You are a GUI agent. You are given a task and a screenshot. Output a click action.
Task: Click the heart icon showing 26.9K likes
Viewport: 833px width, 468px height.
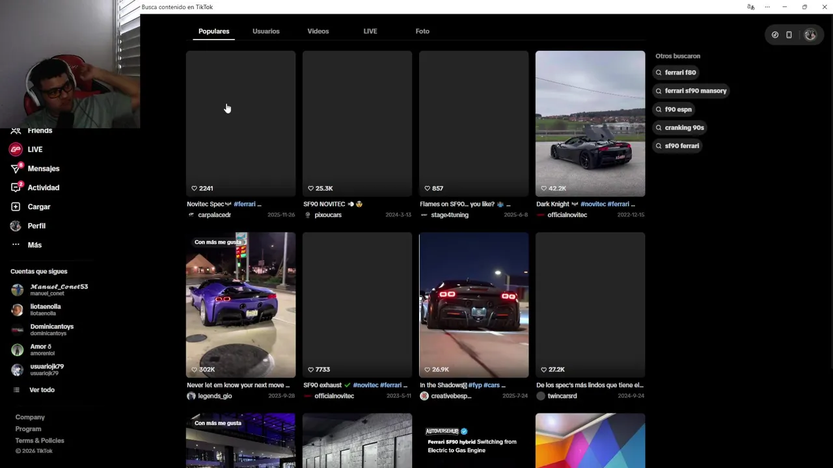(427, 370)
